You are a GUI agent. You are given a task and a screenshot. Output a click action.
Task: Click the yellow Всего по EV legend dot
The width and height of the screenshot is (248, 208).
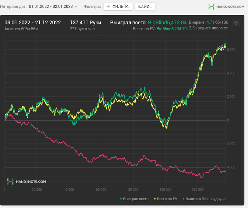pos(155,199)
